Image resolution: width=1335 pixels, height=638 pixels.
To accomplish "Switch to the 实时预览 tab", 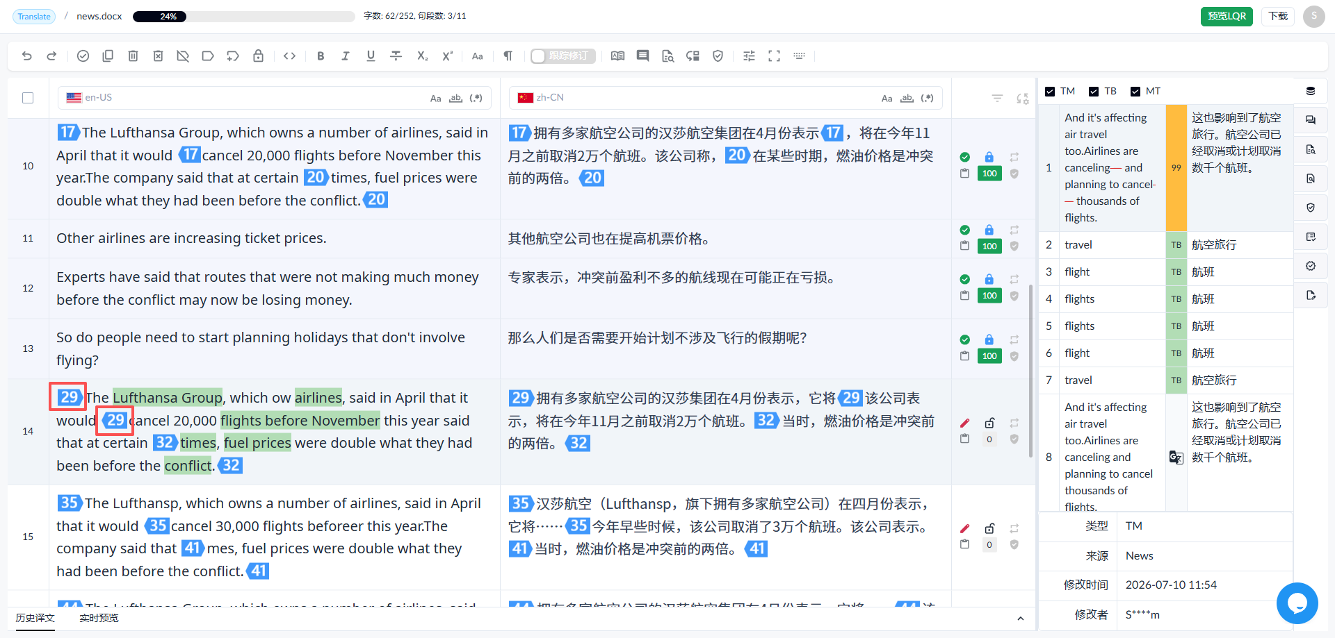I will coord(99,618).
